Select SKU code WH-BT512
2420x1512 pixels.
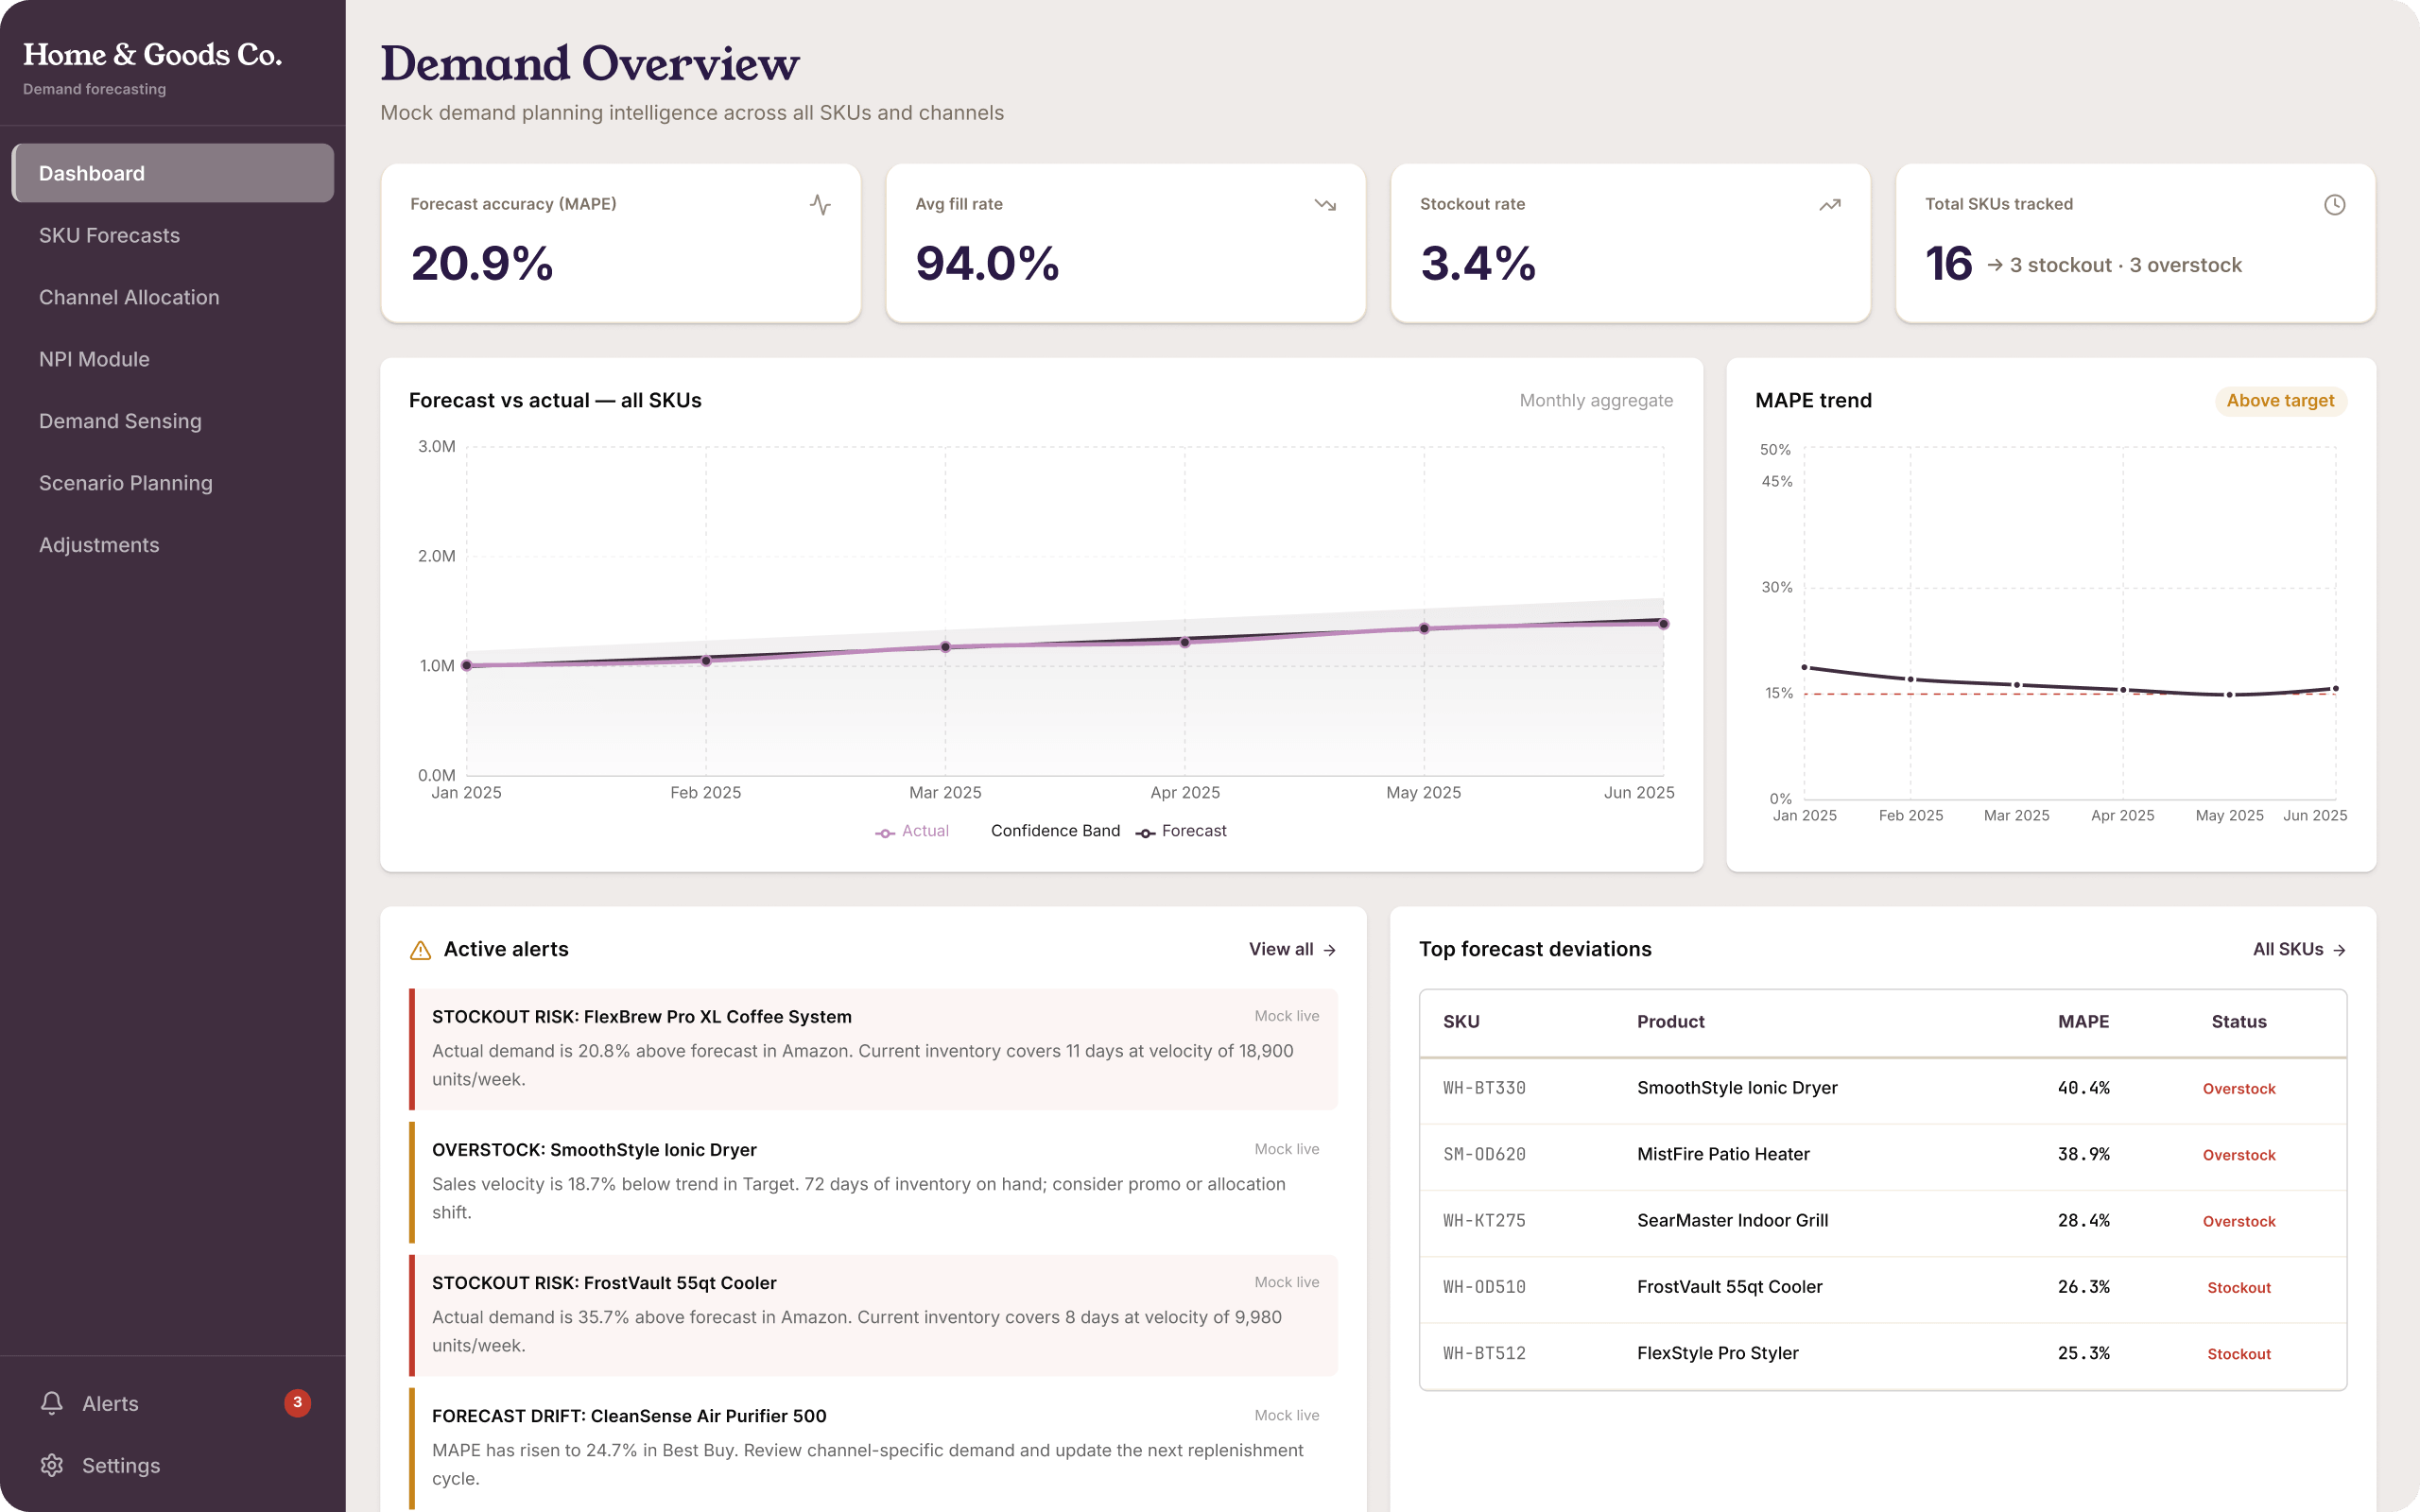[x=1484, y=1353]
